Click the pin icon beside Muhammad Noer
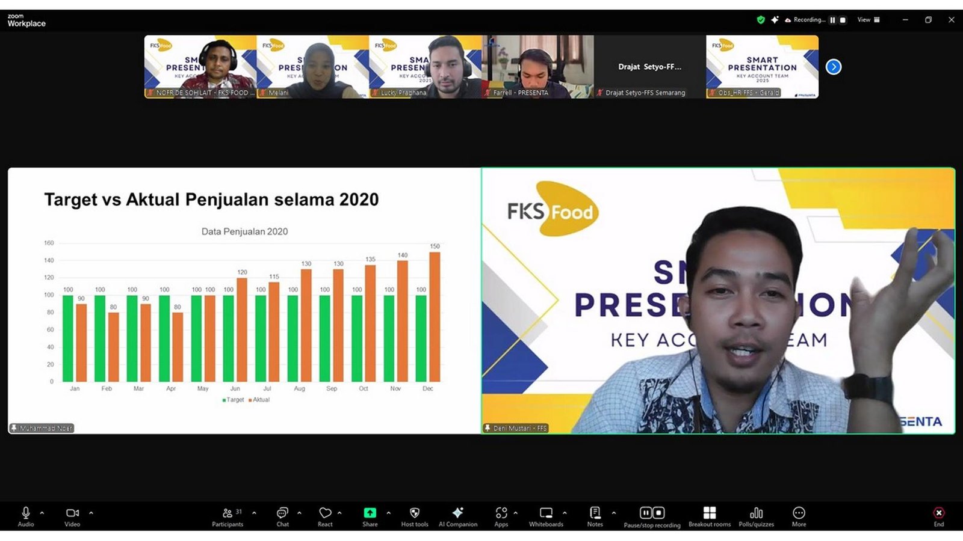963x541 pixels. coord(14,428)
